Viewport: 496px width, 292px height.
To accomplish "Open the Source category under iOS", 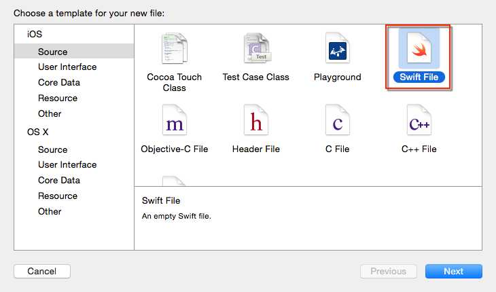I will pyautogui.click(x=74, y=52).
